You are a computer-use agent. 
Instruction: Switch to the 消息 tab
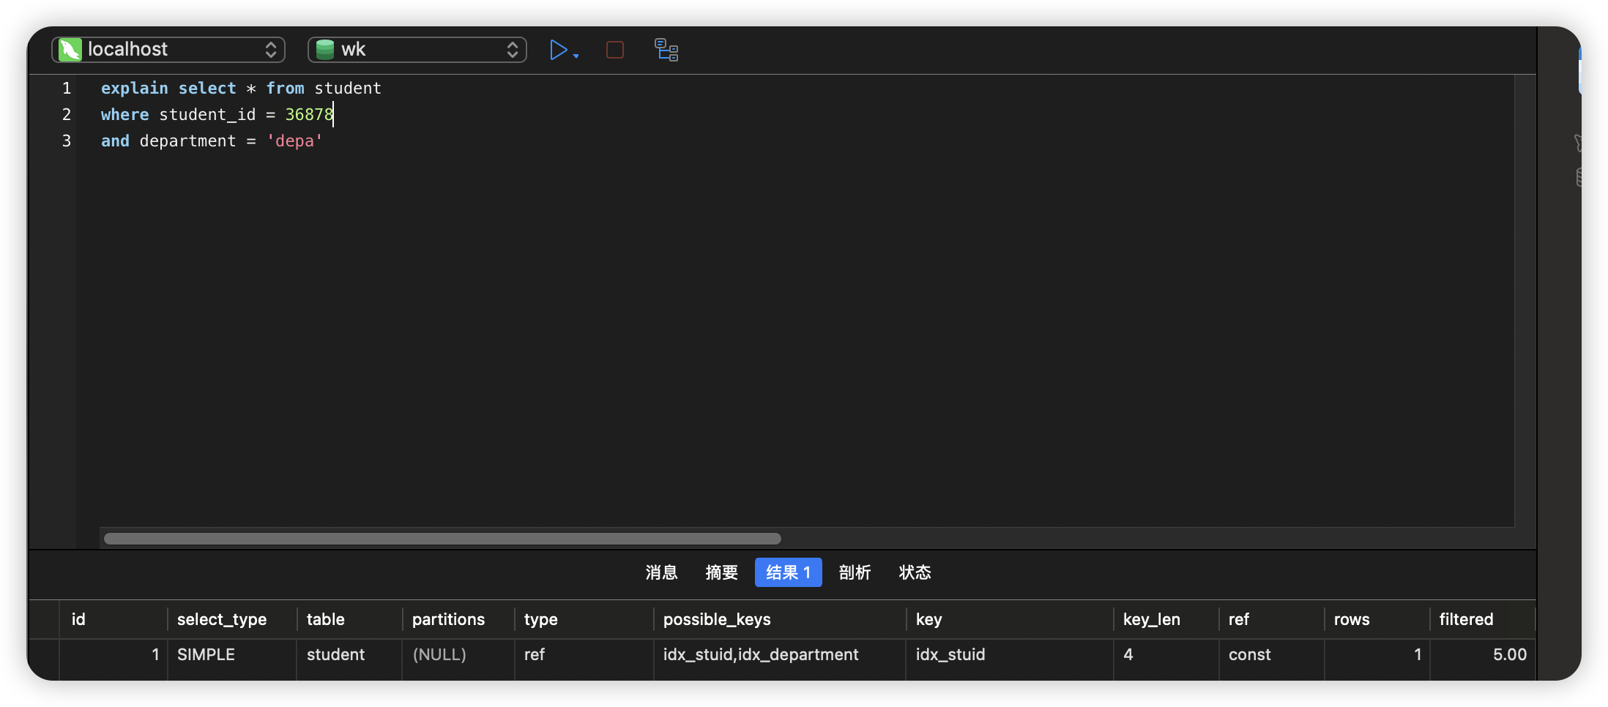pos(661,572)
